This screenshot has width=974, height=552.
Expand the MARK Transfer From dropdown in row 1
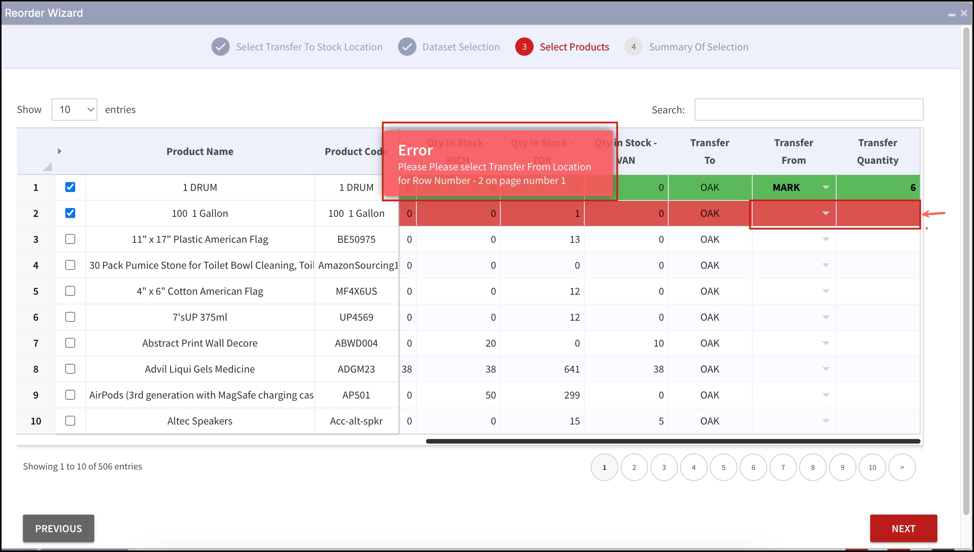826,187
